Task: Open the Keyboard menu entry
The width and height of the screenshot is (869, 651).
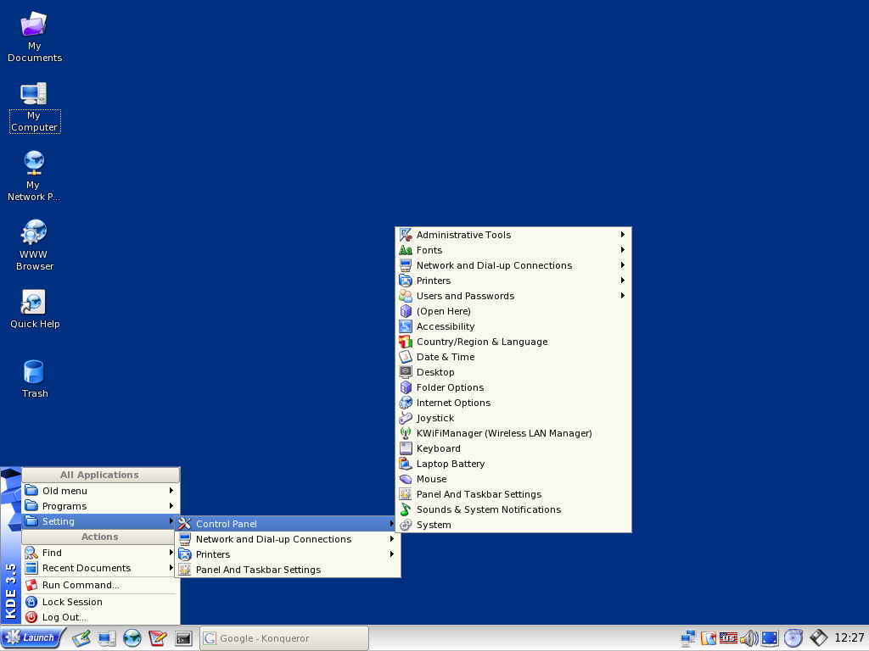Action: 513,448
